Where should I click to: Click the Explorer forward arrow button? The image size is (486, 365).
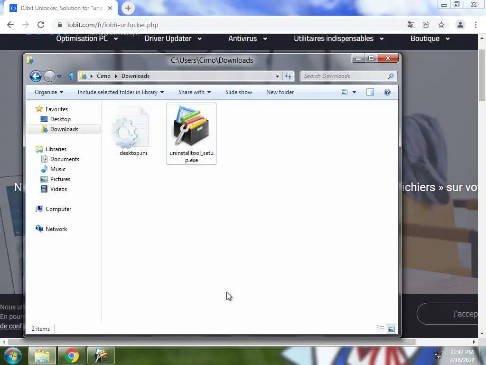pyautogui.click(x=49, y=76)
